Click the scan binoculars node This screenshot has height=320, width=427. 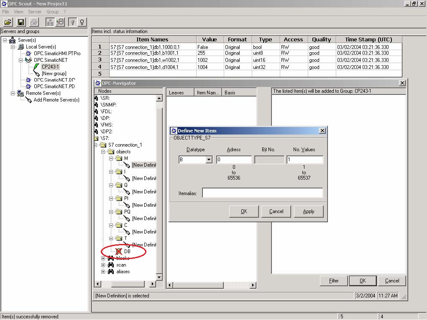click(x=110, y=265)
